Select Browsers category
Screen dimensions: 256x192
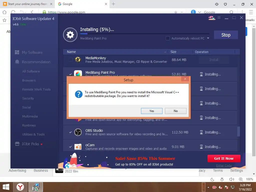pyautogui.click(x=29, y=80)
